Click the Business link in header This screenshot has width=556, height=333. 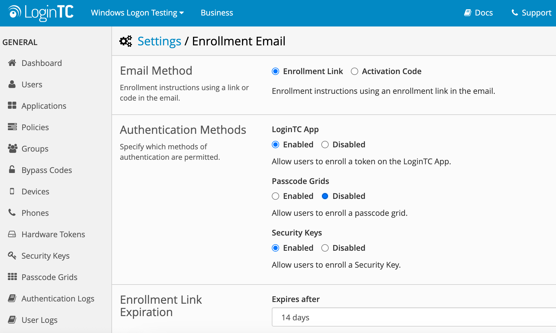point(217,13)
